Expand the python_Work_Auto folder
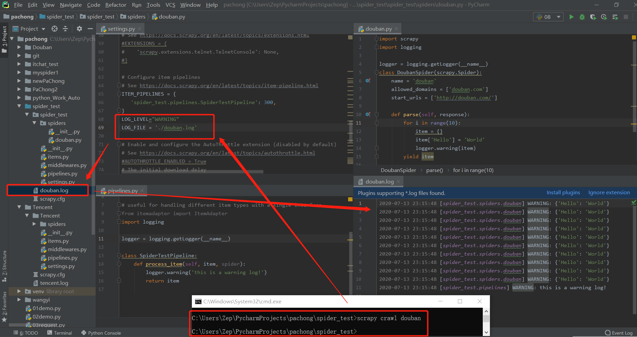The height and width of the screenshot is (337, 637). pos(19,98)
